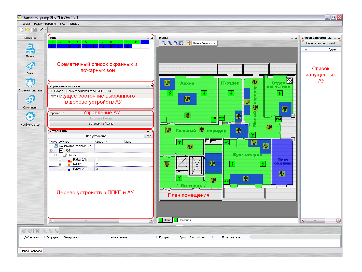Open the Редактирование menu
The image size is (362, 272).
[x=45, y=24]
